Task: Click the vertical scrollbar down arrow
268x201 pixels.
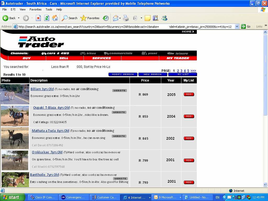Action: click(265, 185)
